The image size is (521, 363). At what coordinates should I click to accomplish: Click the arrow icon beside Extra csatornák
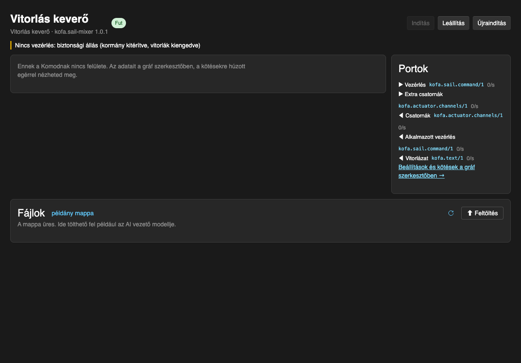(401, 94)
